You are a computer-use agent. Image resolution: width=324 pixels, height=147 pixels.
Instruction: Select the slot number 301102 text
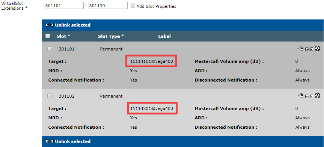point(66,96)
